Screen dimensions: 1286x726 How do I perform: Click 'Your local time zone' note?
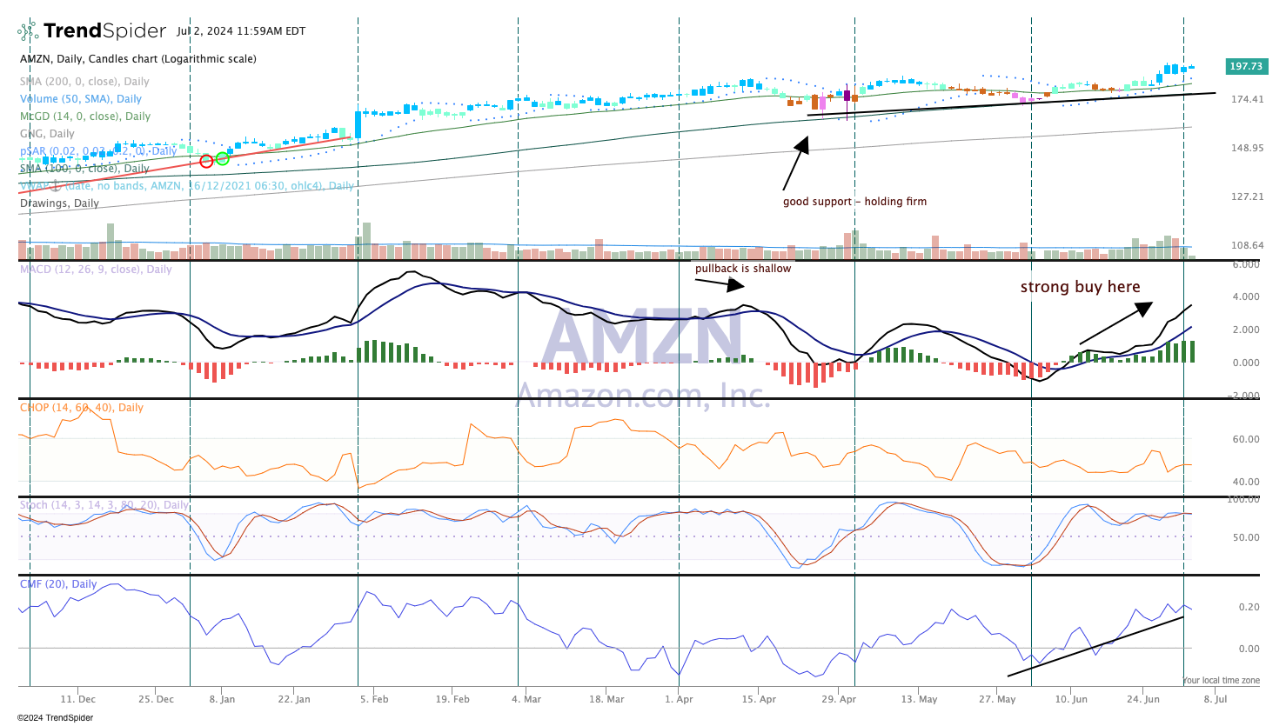(x=1221, y=681)
